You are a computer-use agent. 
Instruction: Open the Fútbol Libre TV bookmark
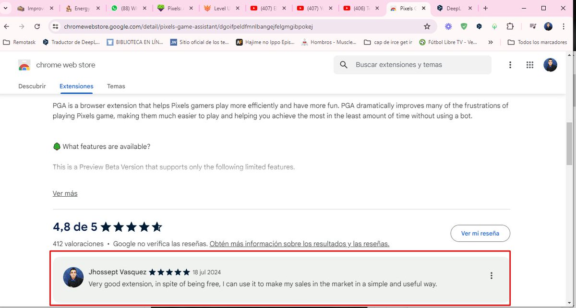(x=448, y=42)
